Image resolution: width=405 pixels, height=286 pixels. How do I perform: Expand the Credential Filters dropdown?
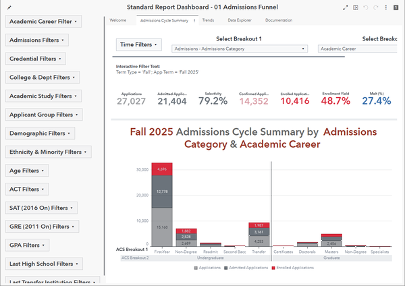(x=36, y=59)
